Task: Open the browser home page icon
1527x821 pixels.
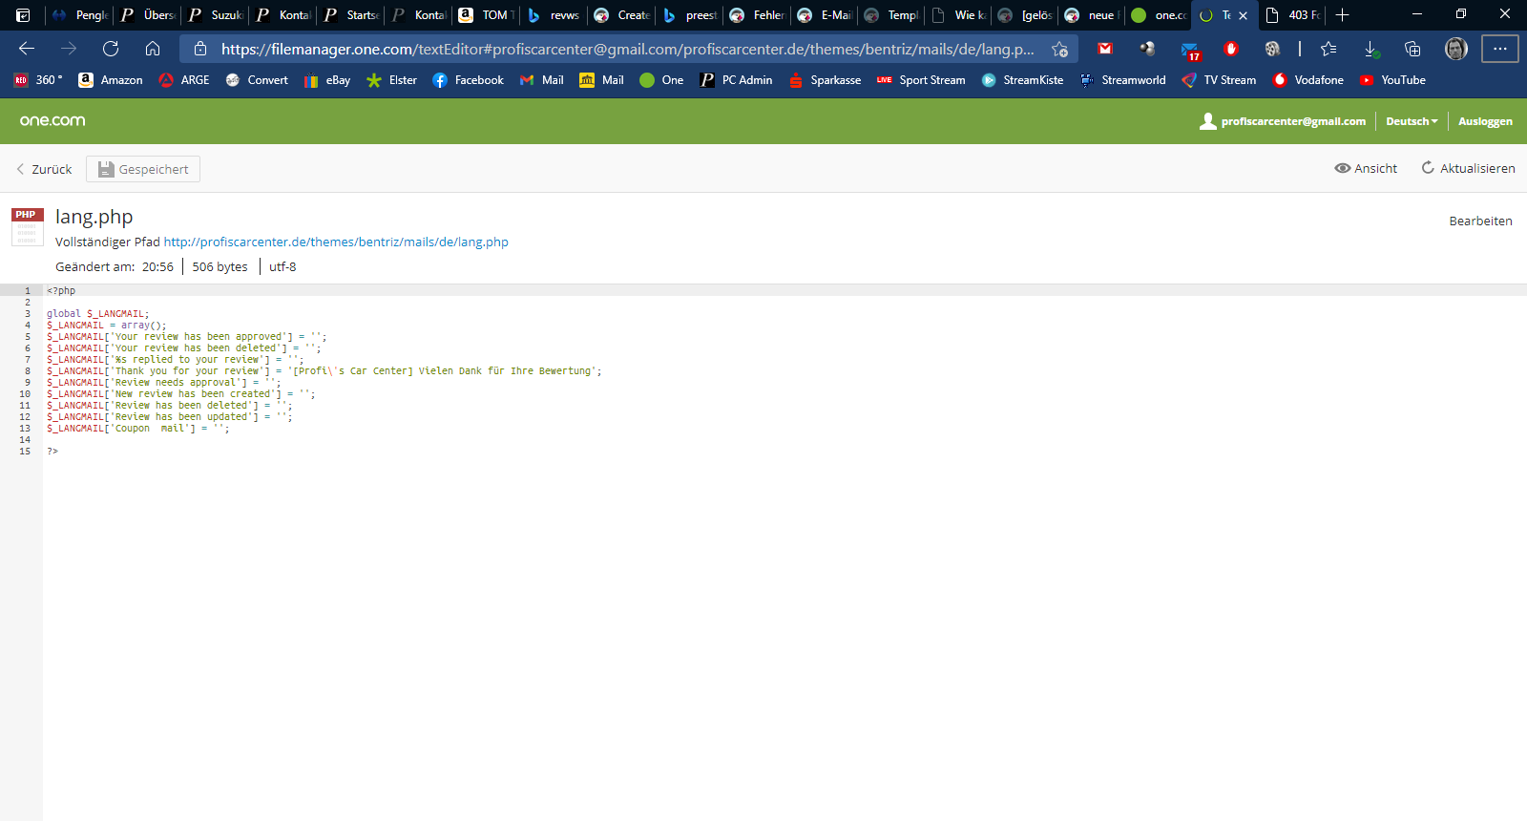Action: tap(153, 49)
